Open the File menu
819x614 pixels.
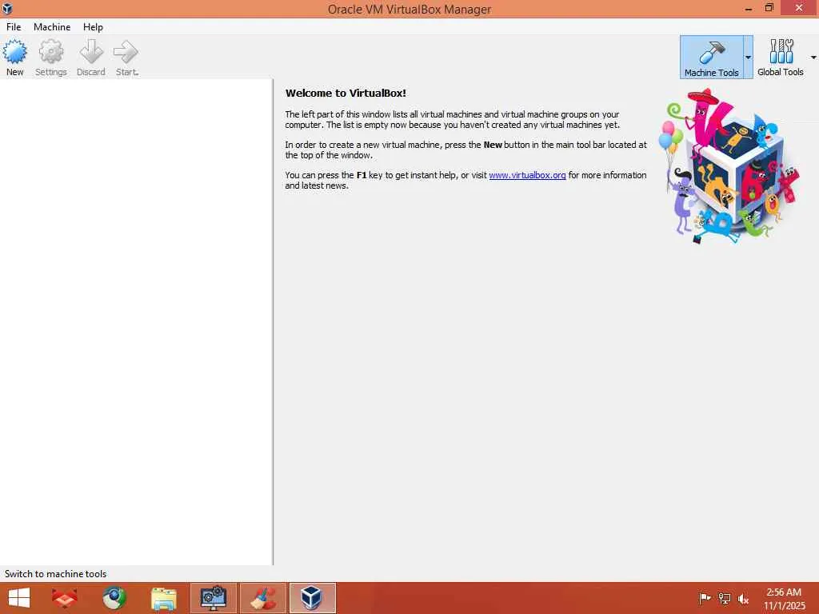click(14, 26)
